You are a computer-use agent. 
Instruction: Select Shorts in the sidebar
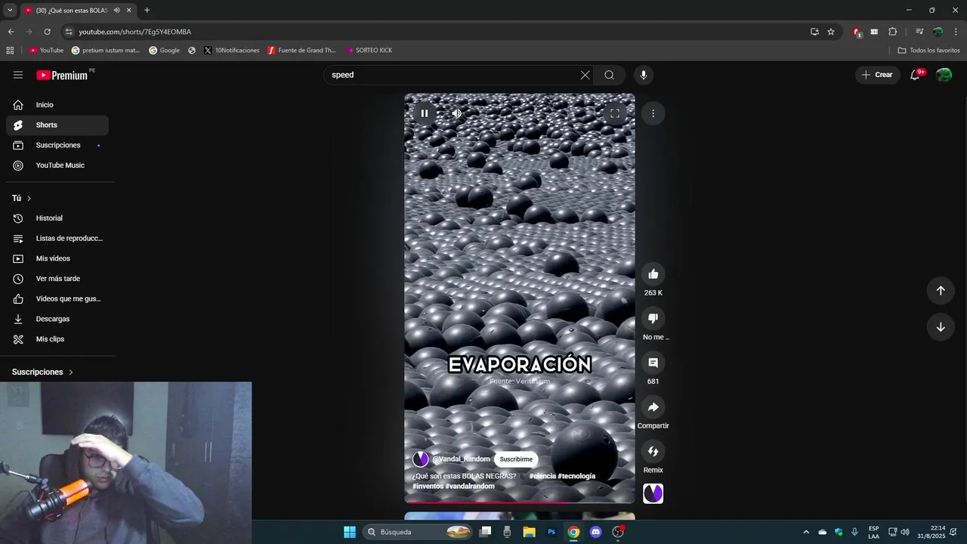pyautogui.click(x=57, y=125)
